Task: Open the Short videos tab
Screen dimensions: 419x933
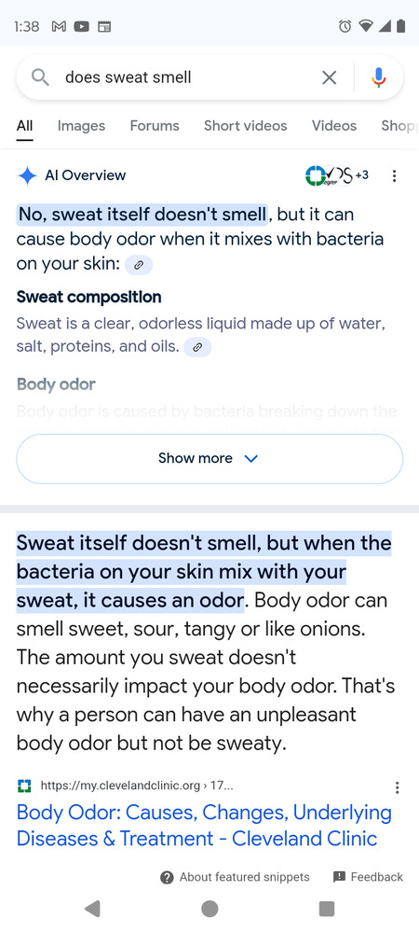Action: pos(245,126)
